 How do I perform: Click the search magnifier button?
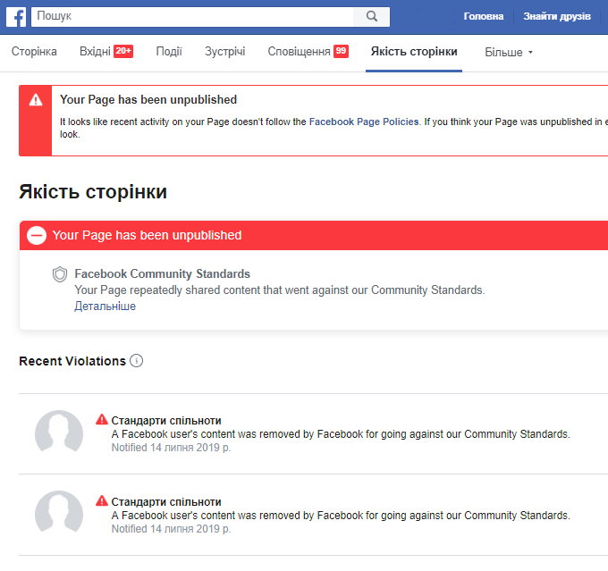point(371,16)
